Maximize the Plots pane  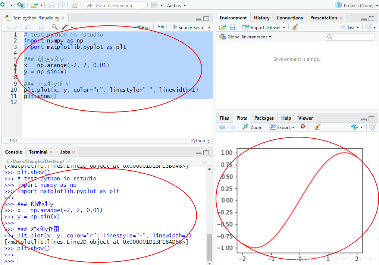click(x=372, y=119)
